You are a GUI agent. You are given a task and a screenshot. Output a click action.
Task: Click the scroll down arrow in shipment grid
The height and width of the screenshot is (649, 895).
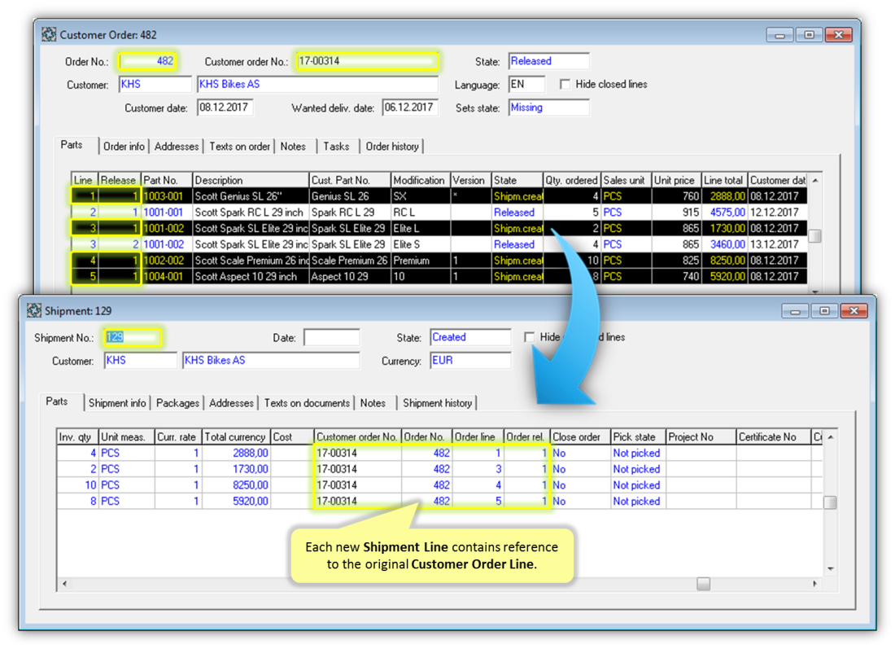click(x=831, y=568)
